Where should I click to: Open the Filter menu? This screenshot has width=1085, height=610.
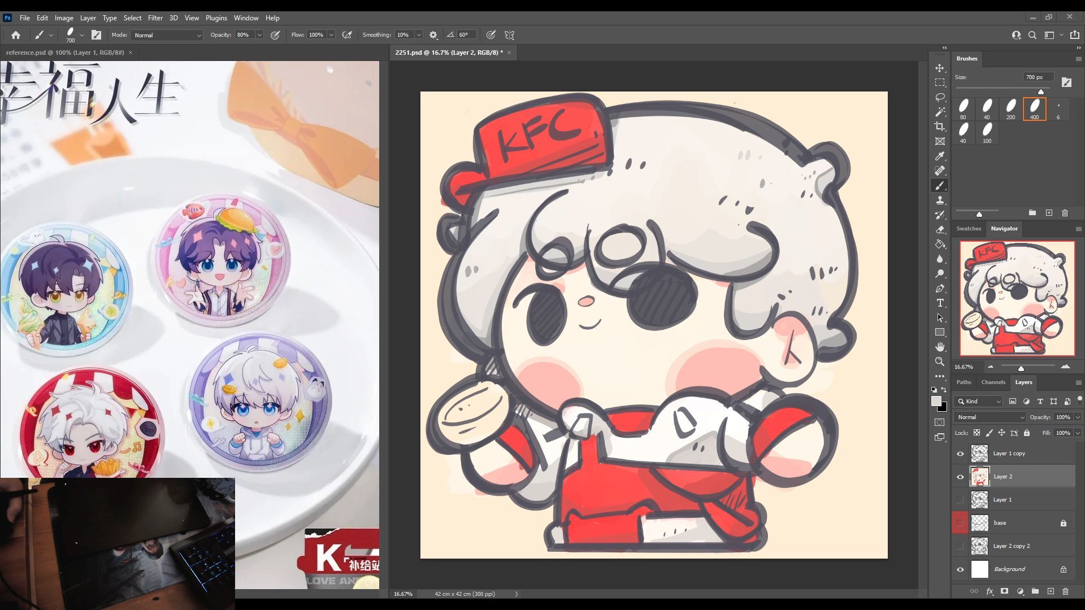point(155,18)
